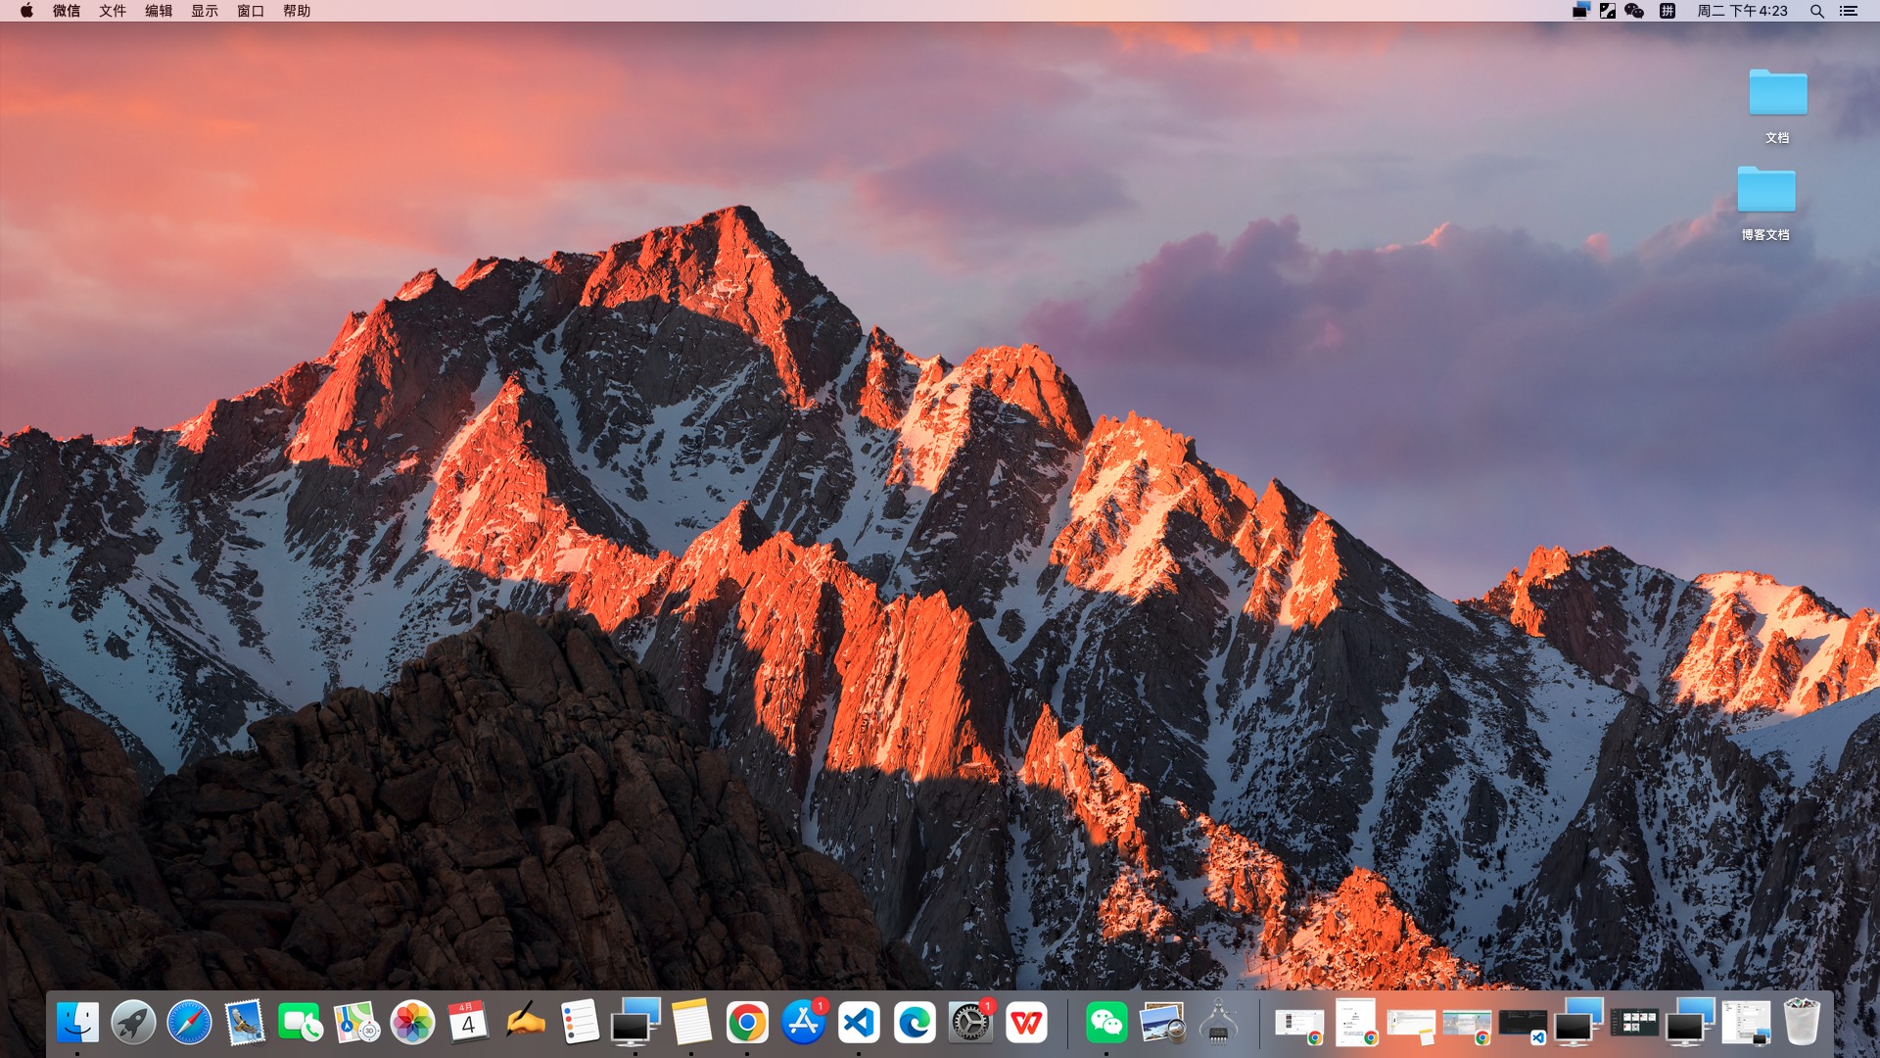The width and height of the screenshot is (1880, 1058).
Task: Open Microsoft Edge in the dock
Action: coord(915,1023)
